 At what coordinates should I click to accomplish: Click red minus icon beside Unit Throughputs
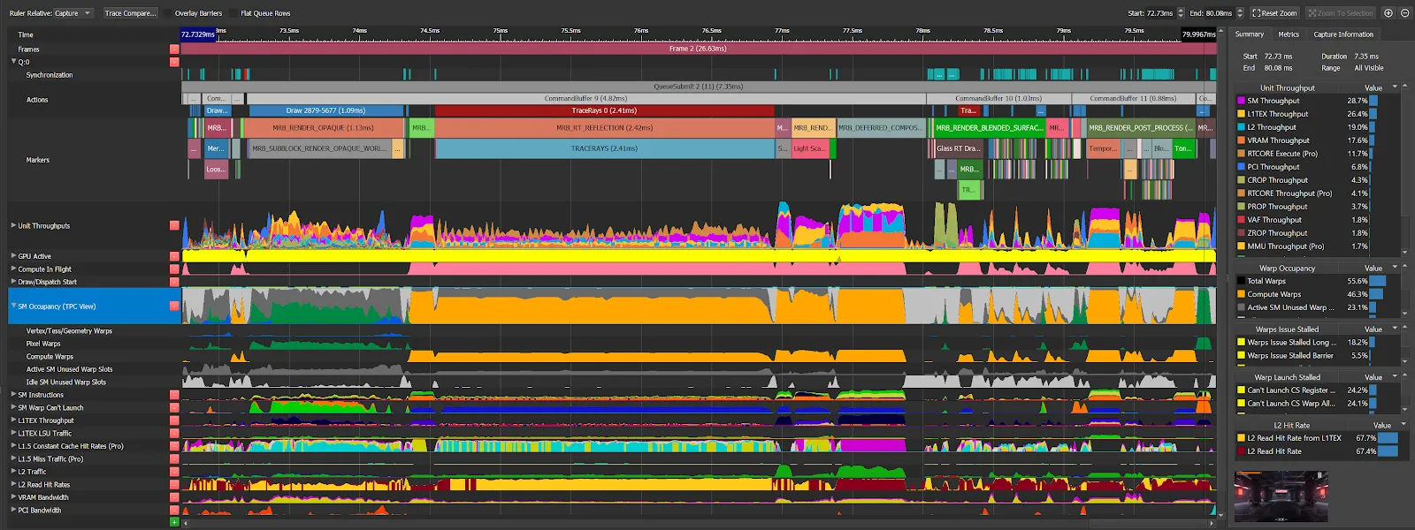tap(174, 226)
